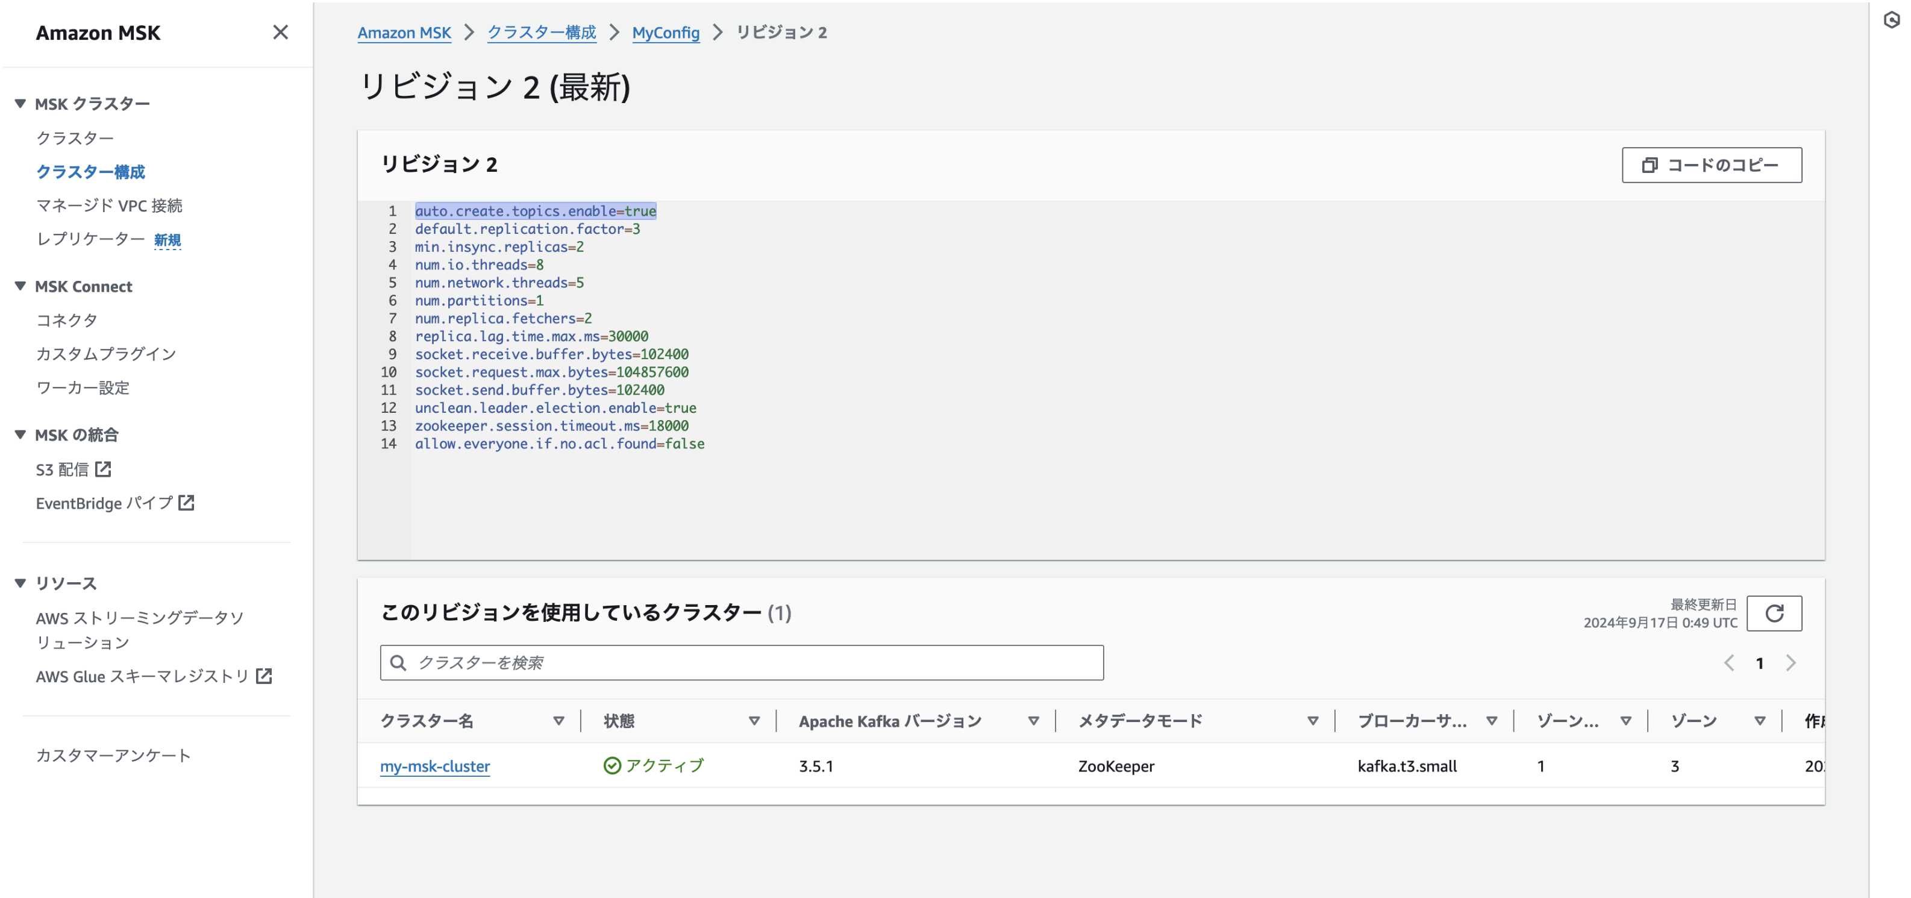1911x898 pixels.
Task: Click the hexagon icon at top right
Action: pyautogui.click(x=1891, y=20)
